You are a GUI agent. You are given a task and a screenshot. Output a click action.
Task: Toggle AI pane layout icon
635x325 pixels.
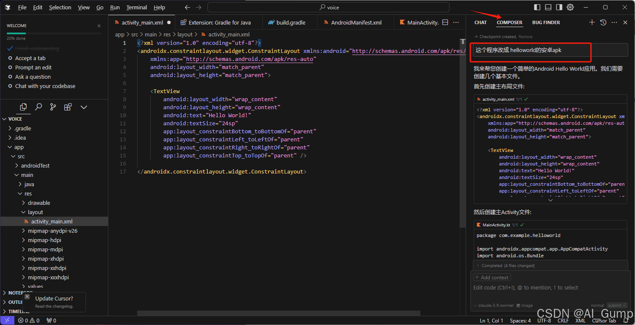(x=559, y=7)
